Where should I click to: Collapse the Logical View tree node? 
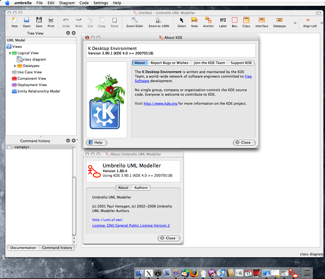10,53
